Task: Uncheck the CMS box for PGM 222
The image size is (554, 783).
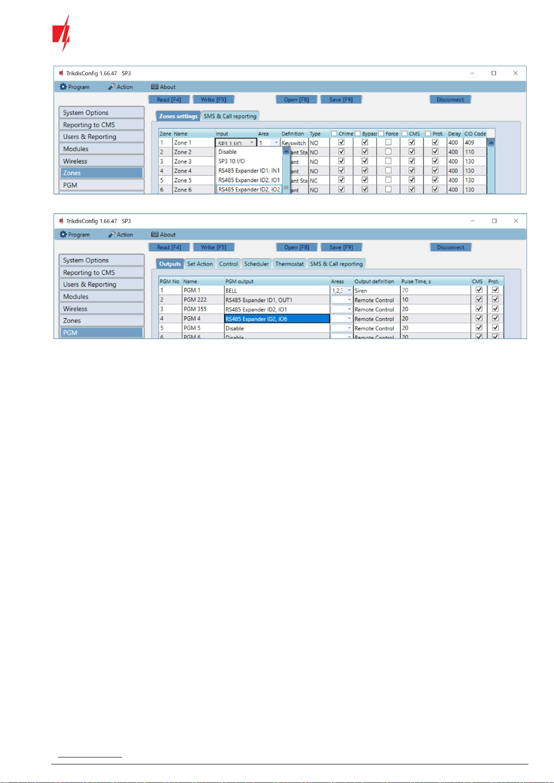Action: [479, 300]
